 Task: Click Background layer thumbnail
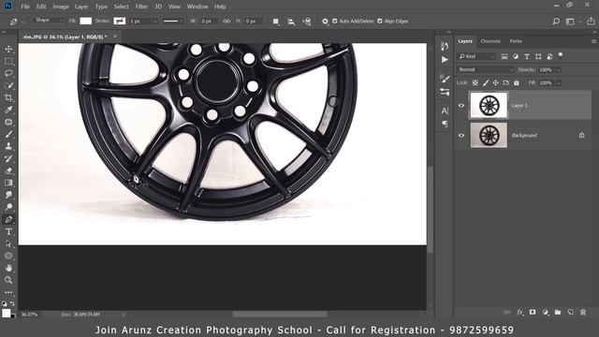coord(489,135)
